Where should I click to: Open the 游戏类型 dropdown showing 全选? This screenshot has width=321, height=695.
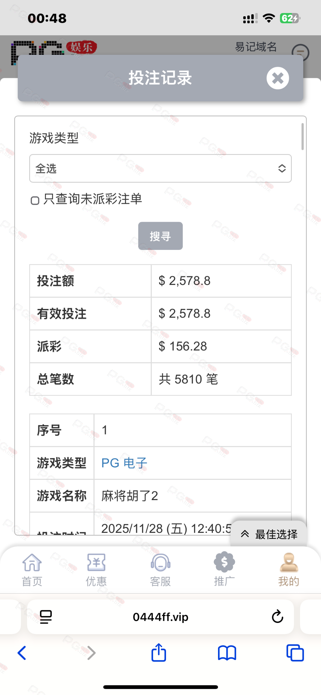point(160,168)
